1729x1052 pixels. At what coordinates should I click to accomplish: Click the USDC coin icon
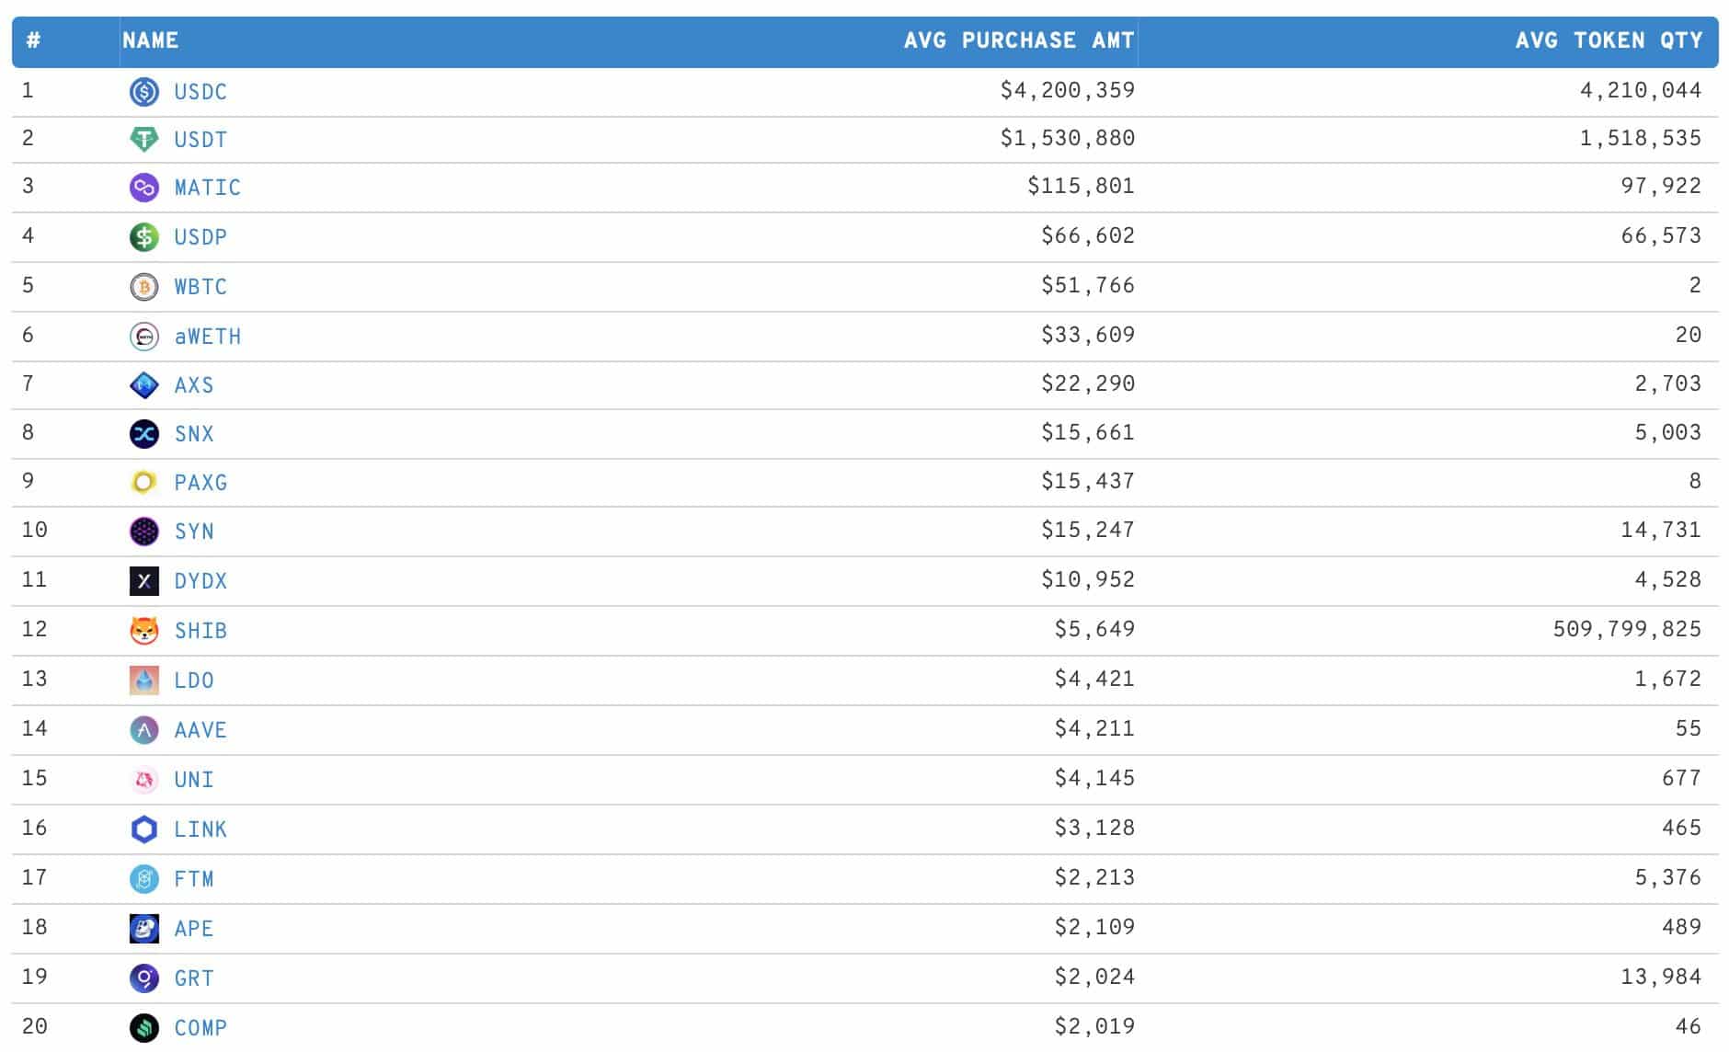pos(144,92)
